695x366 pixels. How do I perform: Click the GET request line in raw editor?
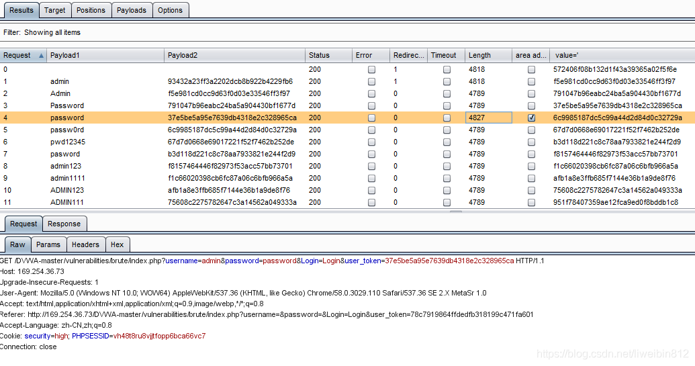coord(272,261)
